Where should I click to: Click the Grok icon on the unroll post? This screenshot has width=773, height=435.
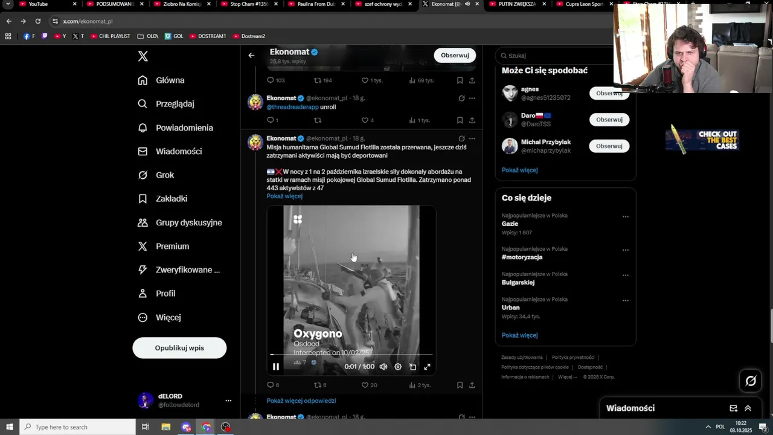(x=461, y=98)
